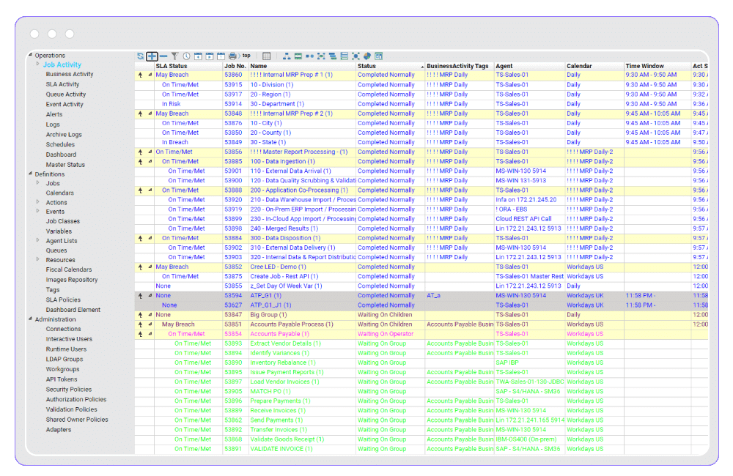
Task: Open the table grid view icon
Action: coord(266,56)
